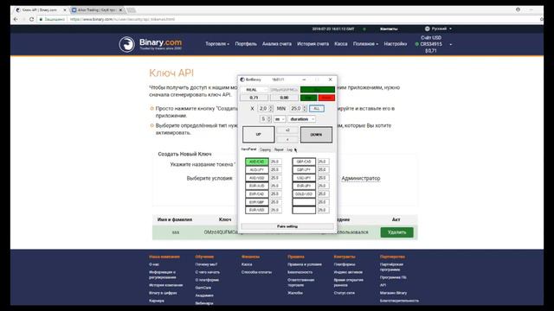Screen dimensions: 554x311
Task: Toggle the AUD/USD pair button
Action: [x=256, y=178]
